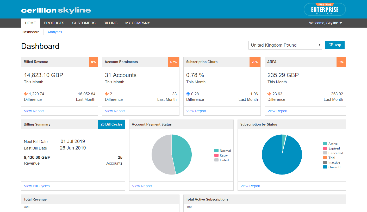Viewport: 367px width, 212px height.
Task: Click the 67% badge on Account Enrolments
Action: pyautogui.click(x=173, y=62)
